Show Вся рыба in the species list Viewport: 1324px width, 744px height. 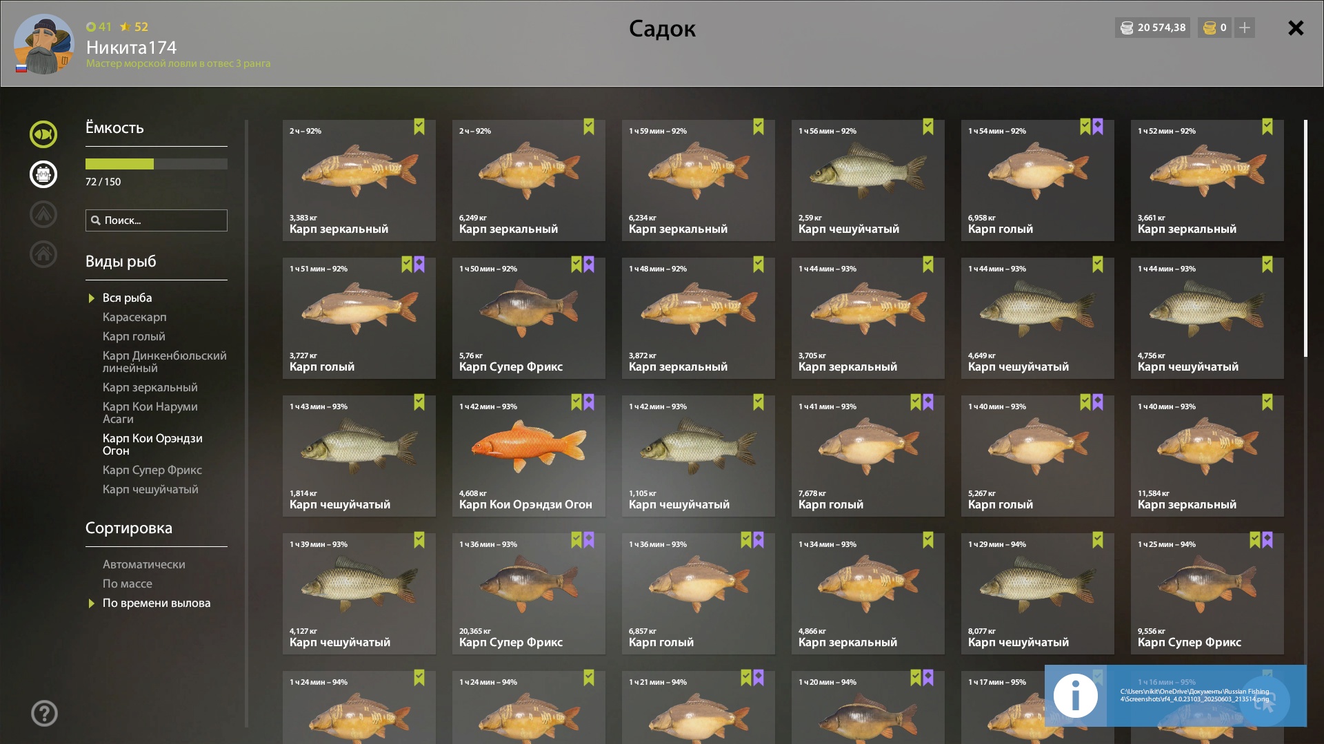click(128, 298)
